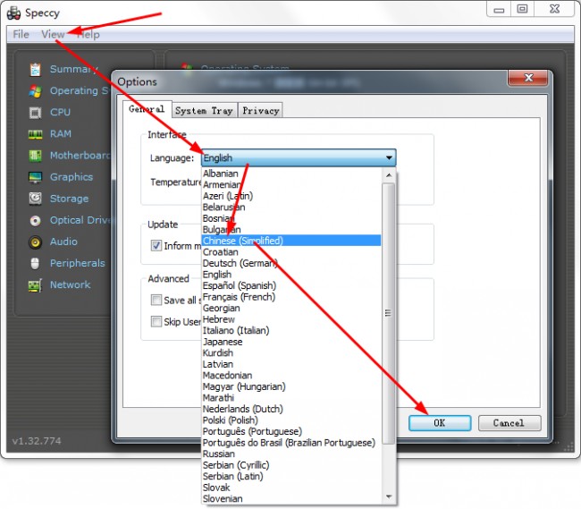Choose Español (Spanish) language
The height and width of the screenshot is (509, 581).
[291, 286]
